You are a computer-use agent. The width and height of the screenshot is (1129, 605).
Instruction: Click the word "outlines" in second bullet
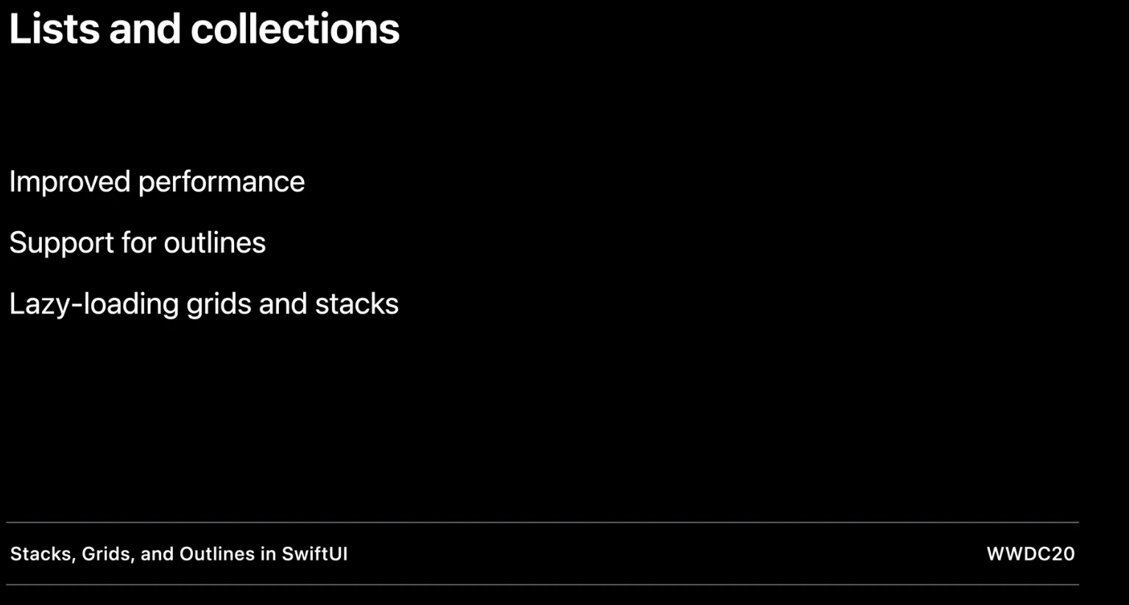click(x=215, y=243)
